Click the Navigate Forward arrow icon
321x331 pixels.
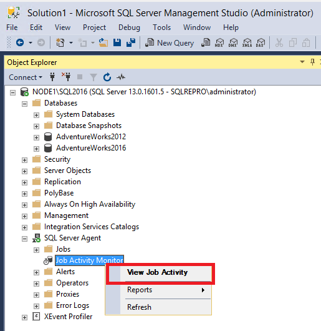[x=41, y=42]
